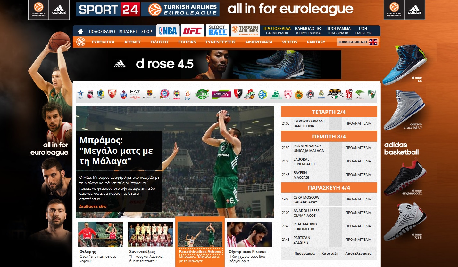The width and height of the screenshot is (458, 267).
Task: Select the SIG Strasbourg team logo
Action: pos(349,94)
